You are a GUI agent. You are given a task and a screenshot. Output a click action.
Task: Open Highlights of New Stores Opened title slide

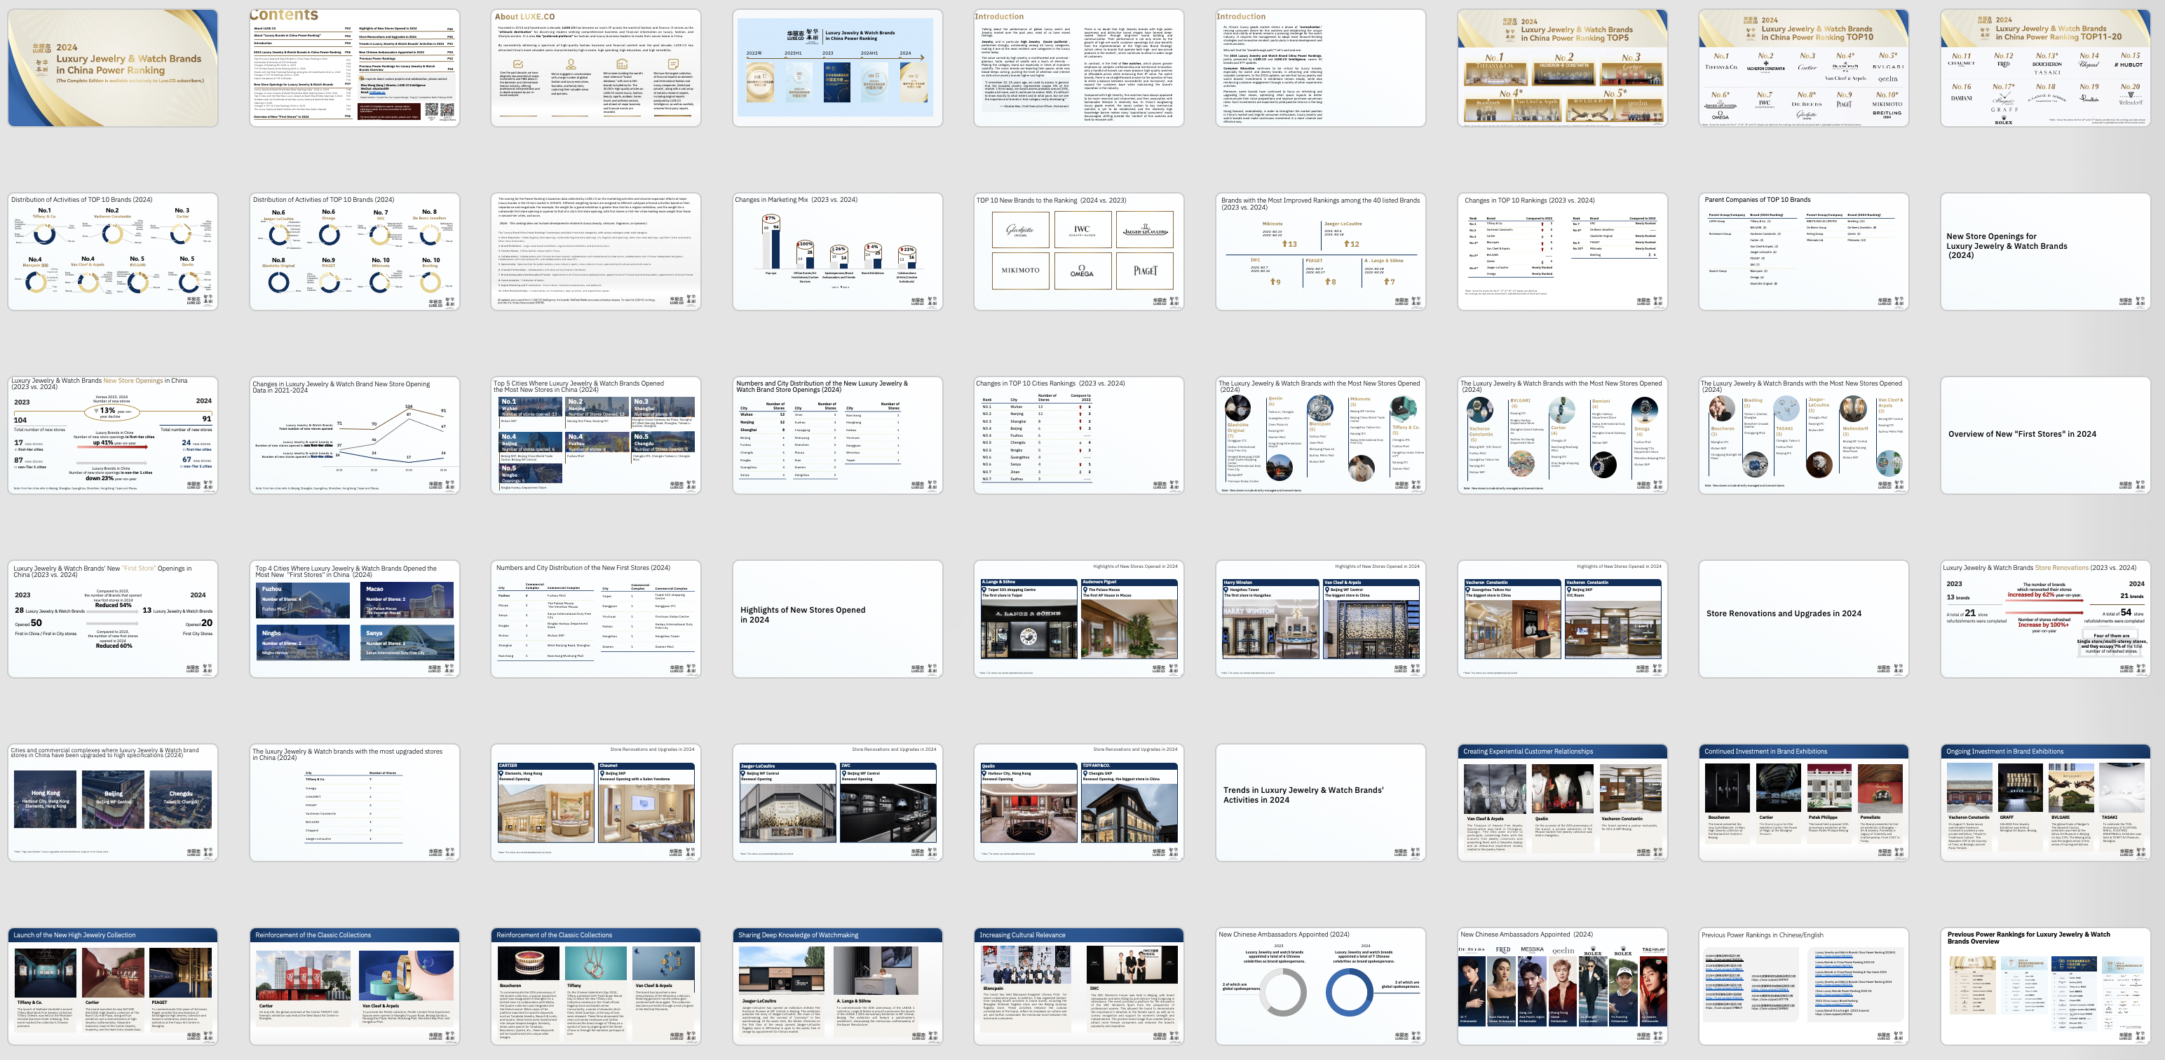pos(837,618)
